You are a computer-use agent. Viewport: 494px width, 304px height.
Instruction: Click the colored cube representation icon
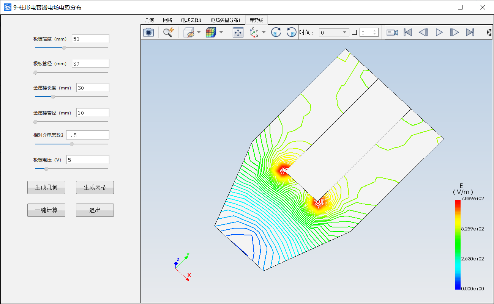(211, 32)
